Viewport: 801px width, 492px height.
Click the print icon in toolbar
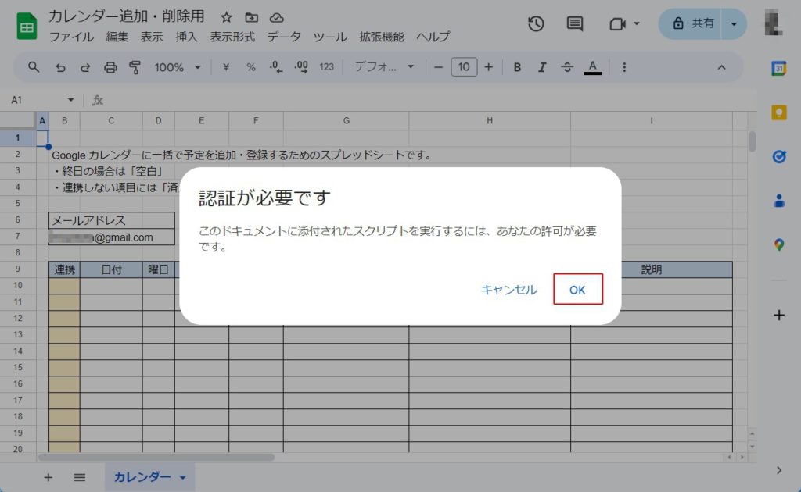pyautogui.click(x=110, y=67)
